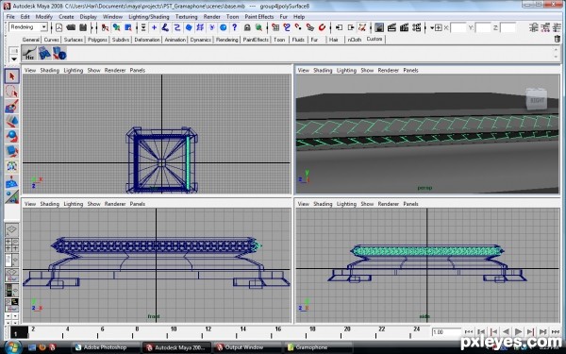566x354 pixels.
Task: Click in the X coordinate field
Action: click(458, 27)
